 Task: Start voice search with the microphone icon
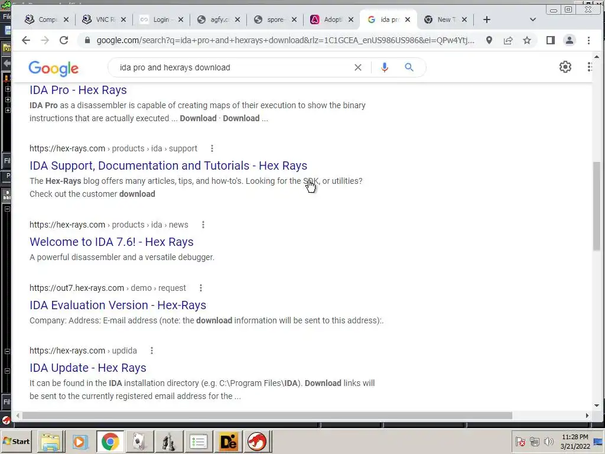tap(384, 67)
